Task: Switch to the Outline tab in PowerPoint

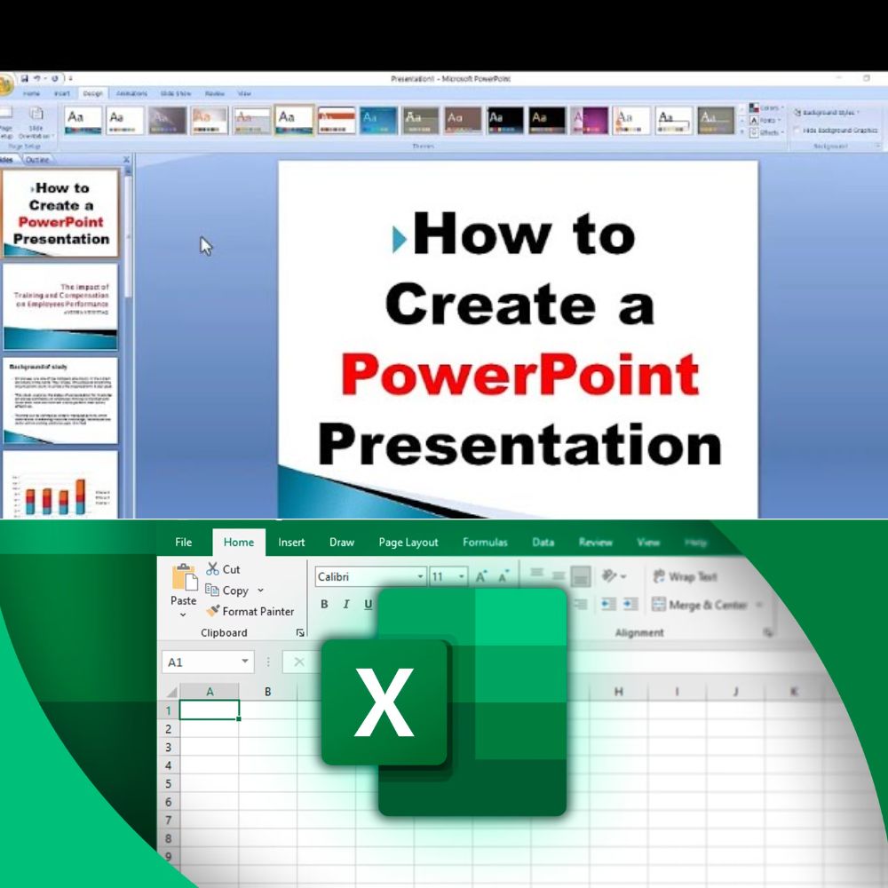Action: [x=37, y=160]
